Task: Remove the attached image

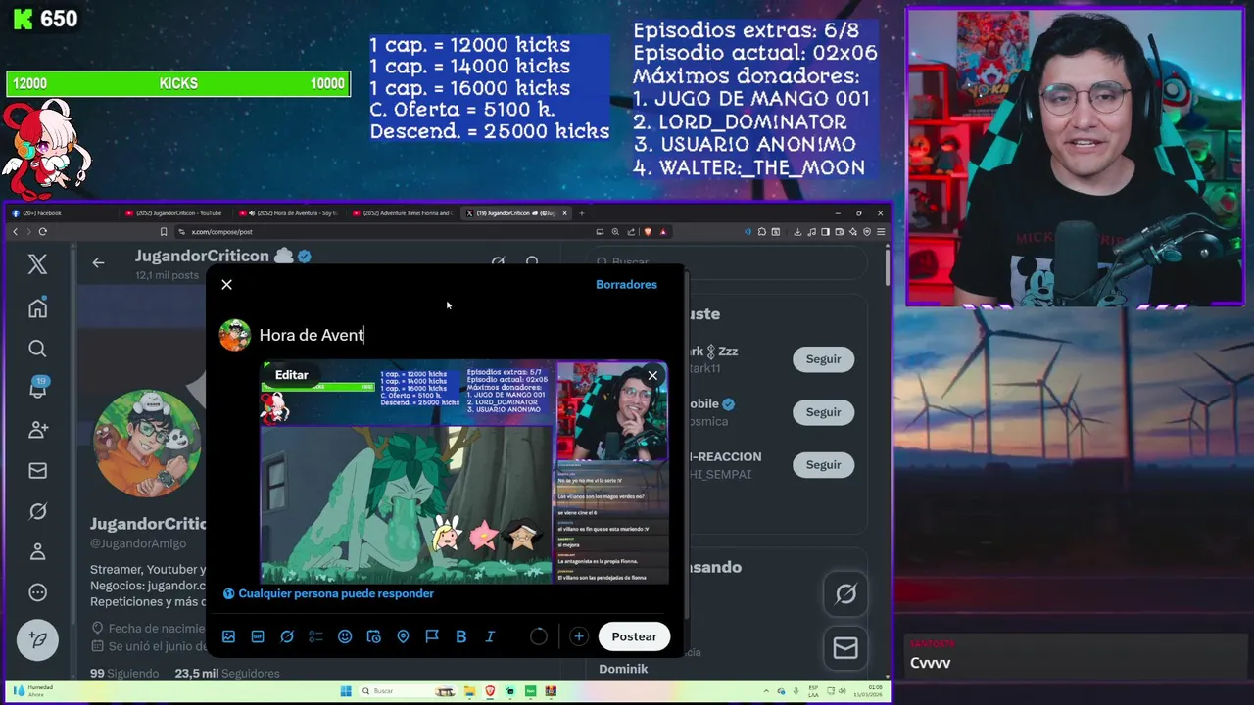Action: pyautogui.click(x=652, y=376)
